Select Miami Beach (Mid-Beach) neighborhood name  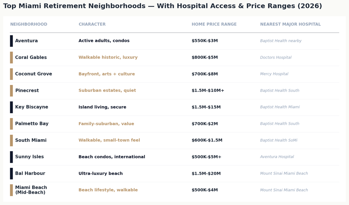pos(31,190)
